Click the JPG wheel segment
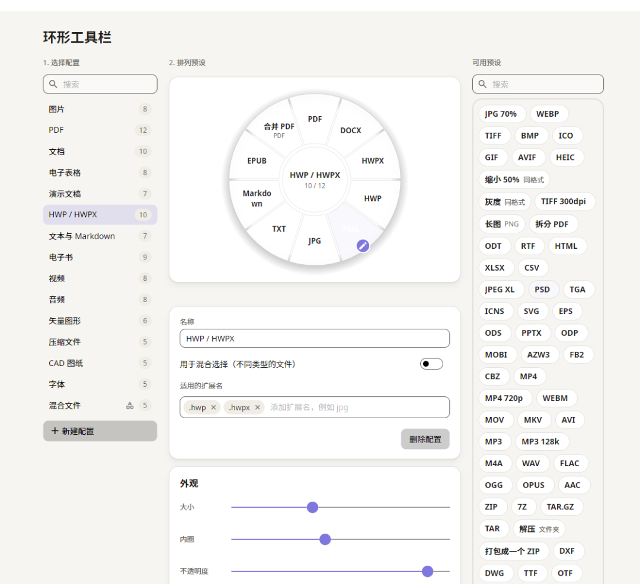The width and height of the screenshot is (640, 584). 315,240
